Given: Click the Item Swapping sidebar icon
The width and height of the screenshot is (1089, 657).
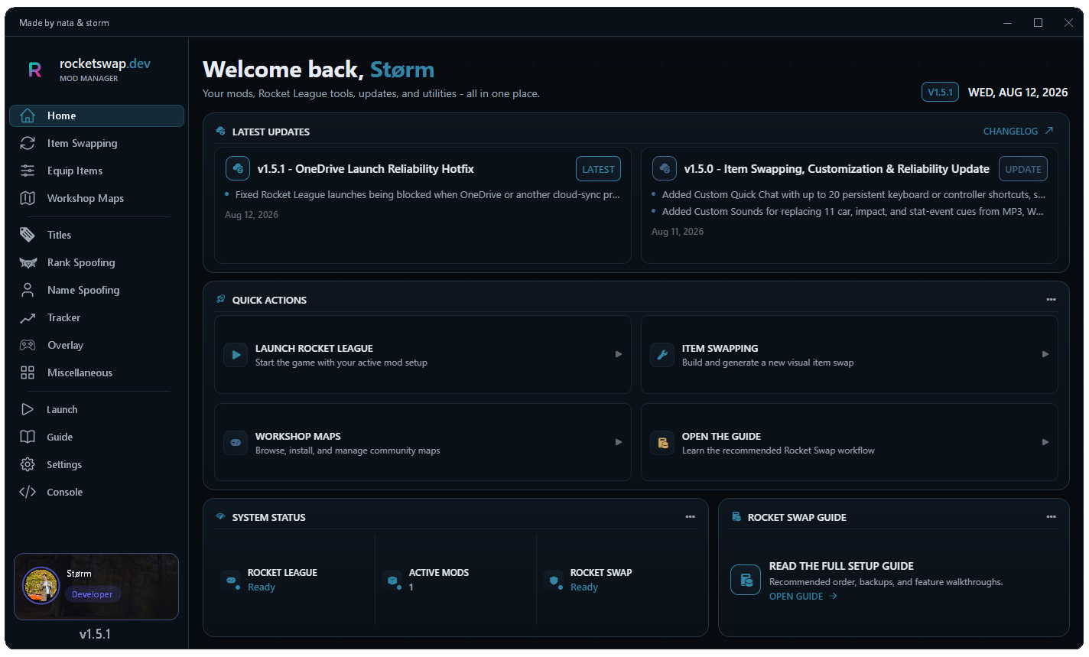Looking at the screenshot, I should [28, 143].
